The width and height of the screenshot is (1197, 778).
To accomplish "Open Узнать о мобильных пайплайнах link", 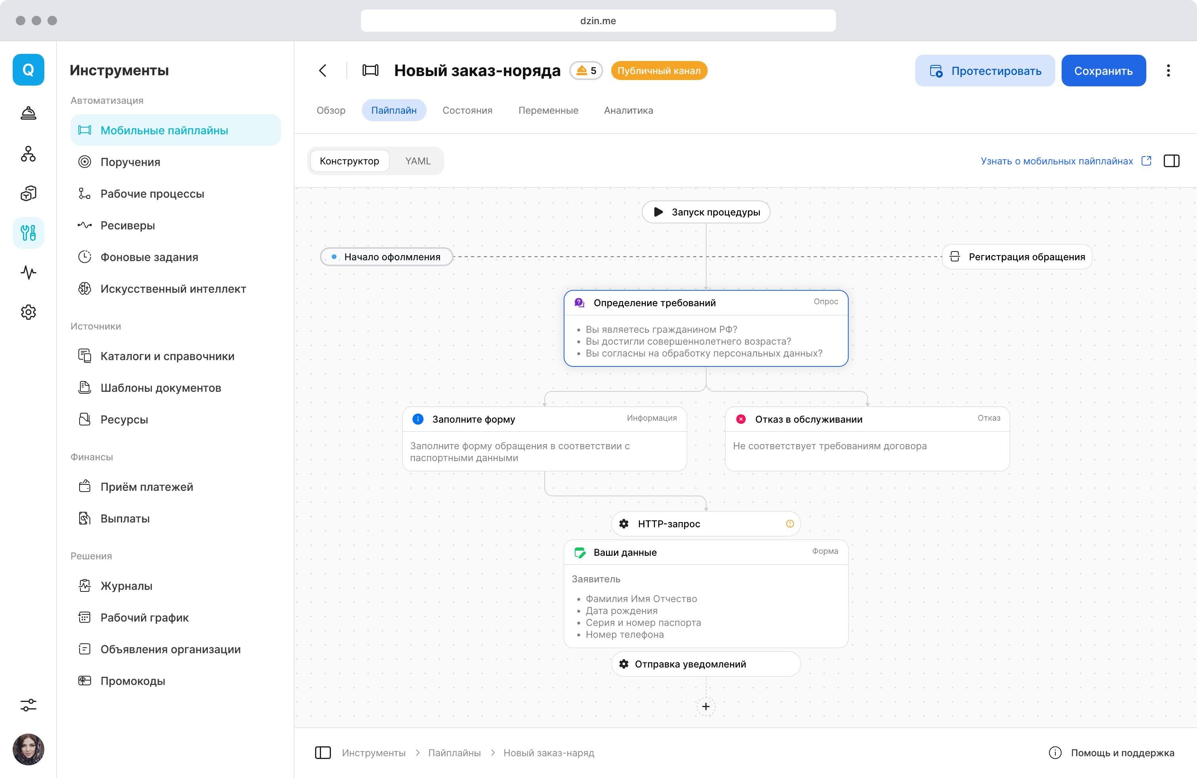I will click(x=1056, y=161).
